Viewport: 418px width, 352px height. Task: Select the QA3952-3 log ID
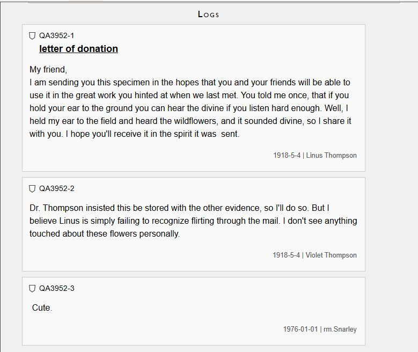(x=56, y=289)
